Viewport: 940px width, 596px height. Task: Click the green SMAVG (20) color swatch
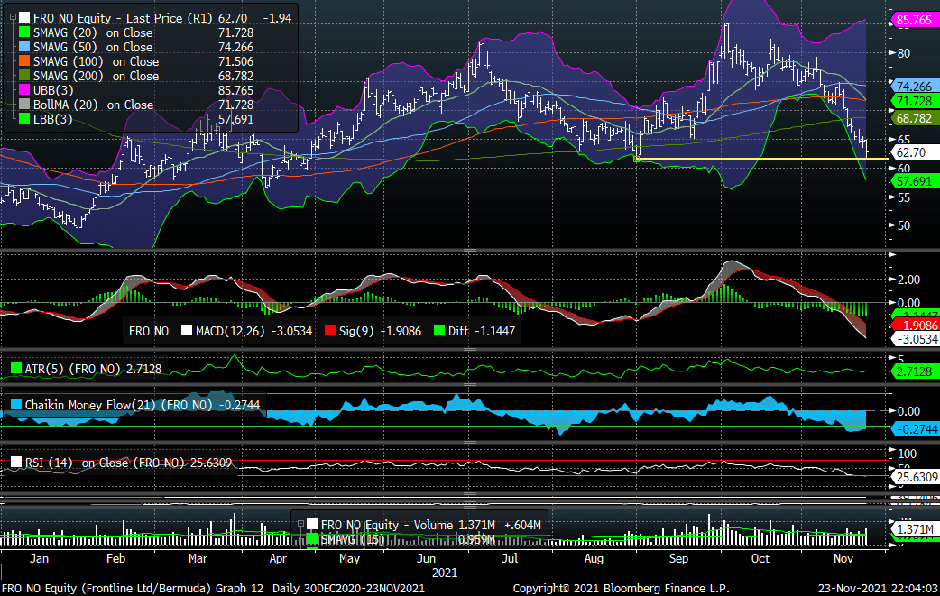[x=24, y=32]
